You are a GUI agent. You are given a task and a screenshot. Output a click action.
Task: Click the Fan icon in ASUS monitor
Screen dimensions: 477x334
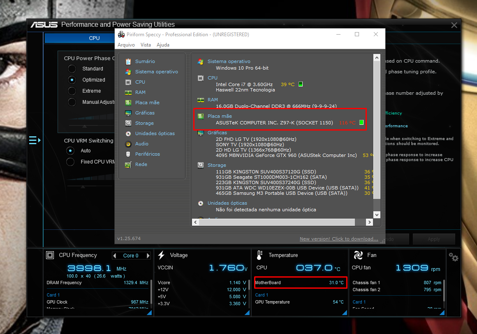(358, 255)
